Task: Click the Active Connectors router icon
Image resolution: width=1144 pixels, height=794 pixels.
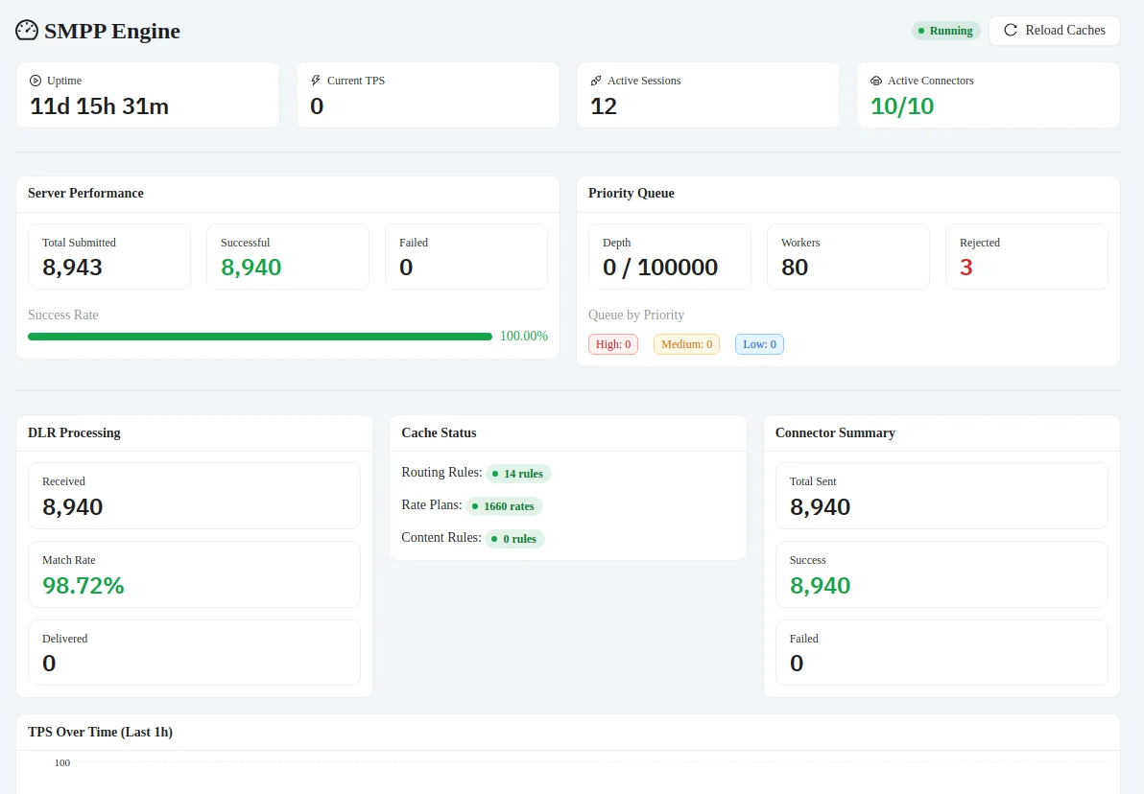Action: [876, 81]
